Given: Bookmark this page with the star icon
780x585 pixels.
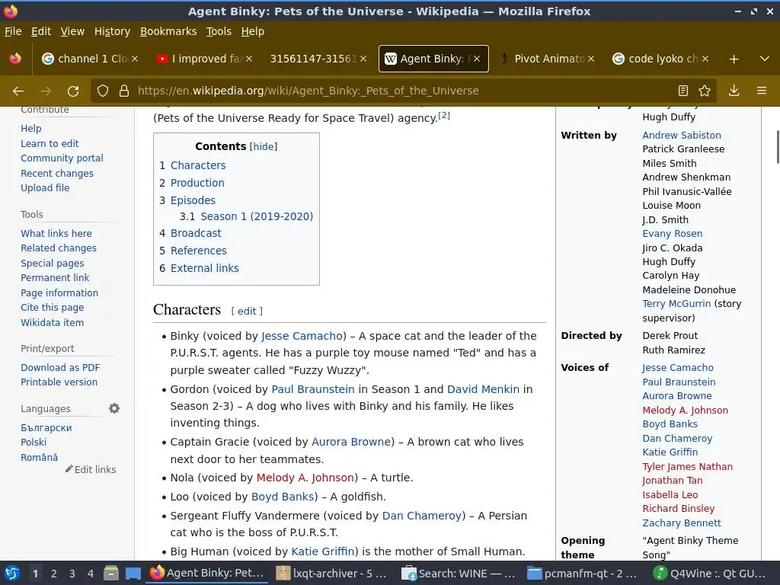Looking at the screenshot, I should tap(705, 91).
